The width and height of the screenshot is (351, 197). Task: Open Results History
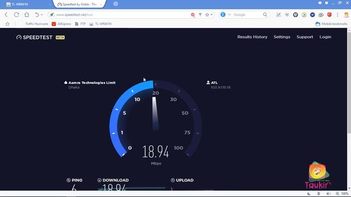[252, 37]
